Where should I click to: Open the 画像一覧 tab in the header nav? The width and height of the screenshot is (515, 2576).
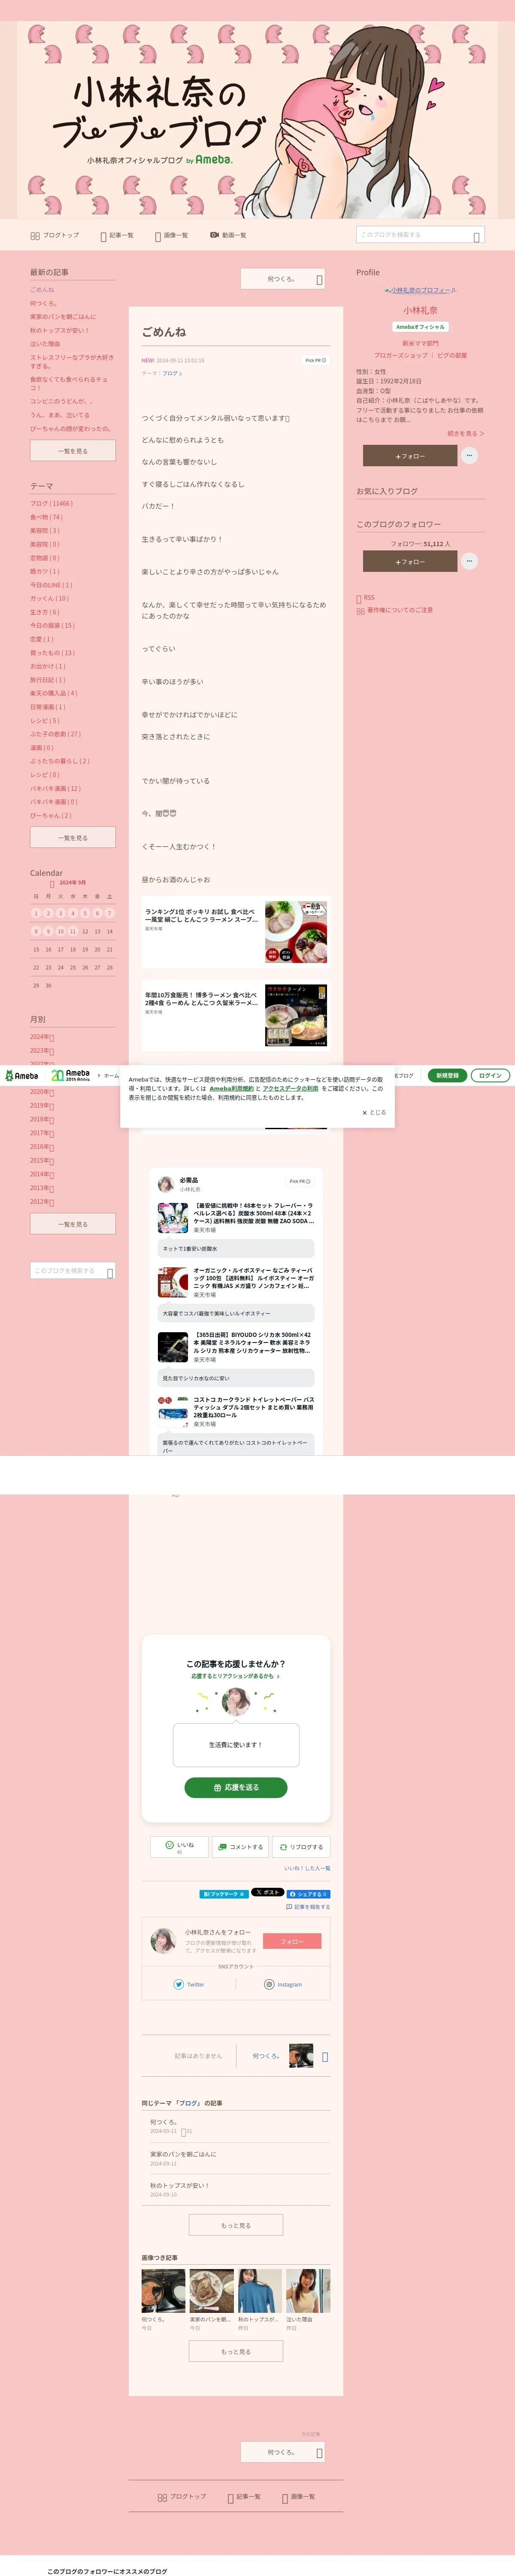(171, 235)
